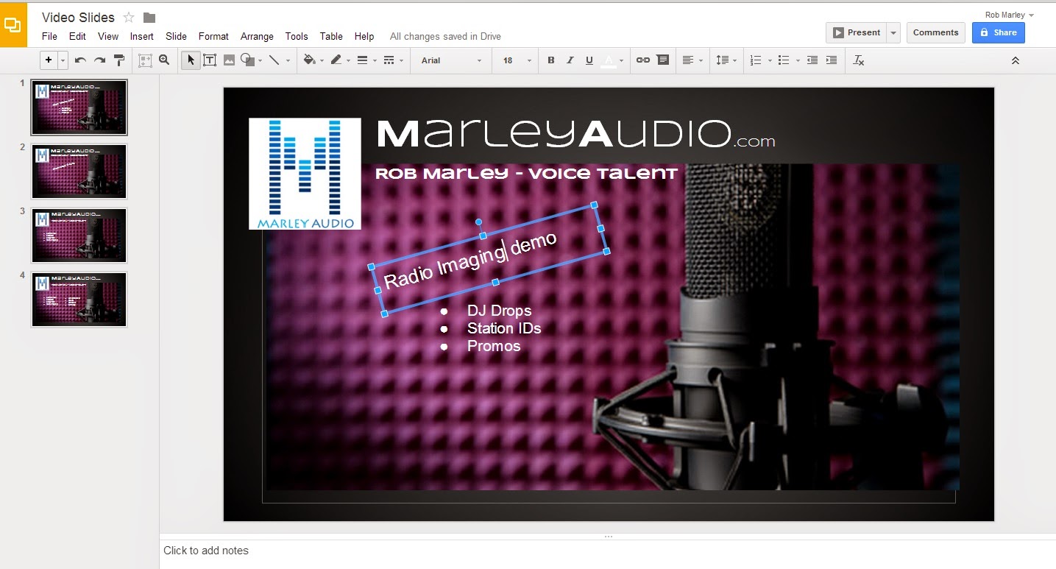Click the zoom to fit icon
The height and width of the screenshot is (569, 1056).
(x=145, y=60)
